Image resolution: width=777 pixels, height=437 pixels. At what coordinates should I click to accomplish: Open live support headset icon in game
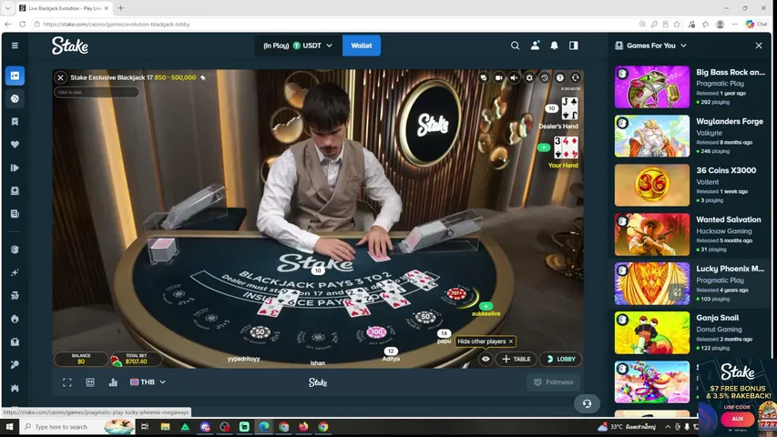tap(576, 77)
